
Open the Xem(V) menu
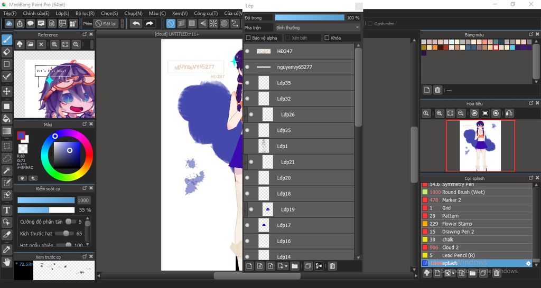tap(180, 13)
